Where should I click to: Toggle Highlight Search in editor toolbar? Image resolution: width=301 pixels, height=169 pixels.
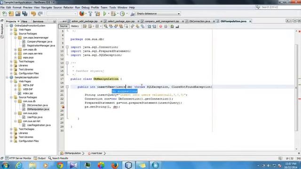121,26
